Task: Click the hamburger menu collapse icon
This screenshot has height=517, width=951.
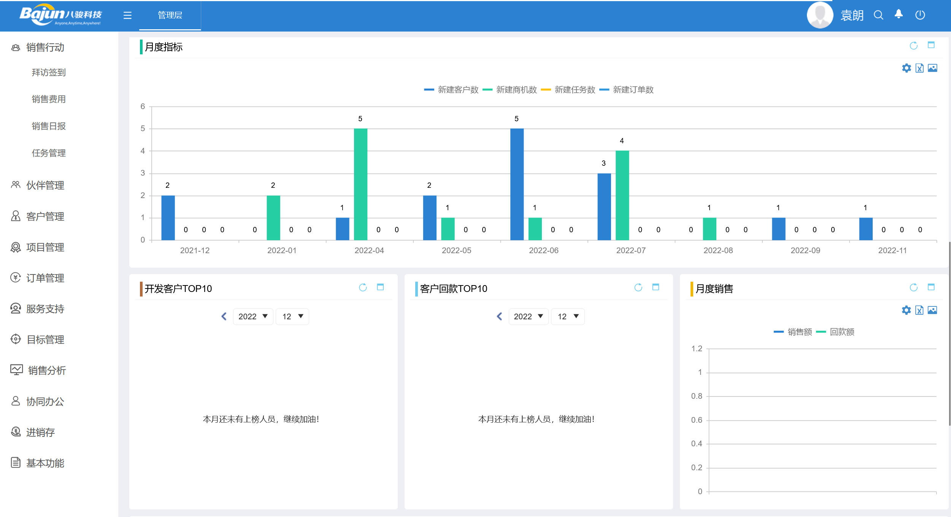Action: (x=127, y=15)
